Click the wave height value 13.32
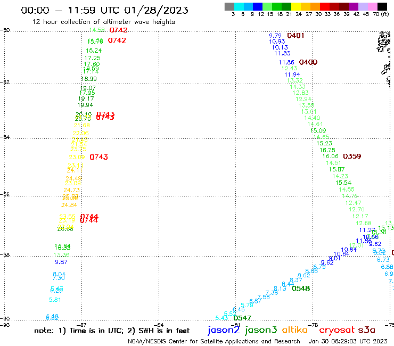This screenshot has width=394, height=346. [x=295, y=80]
